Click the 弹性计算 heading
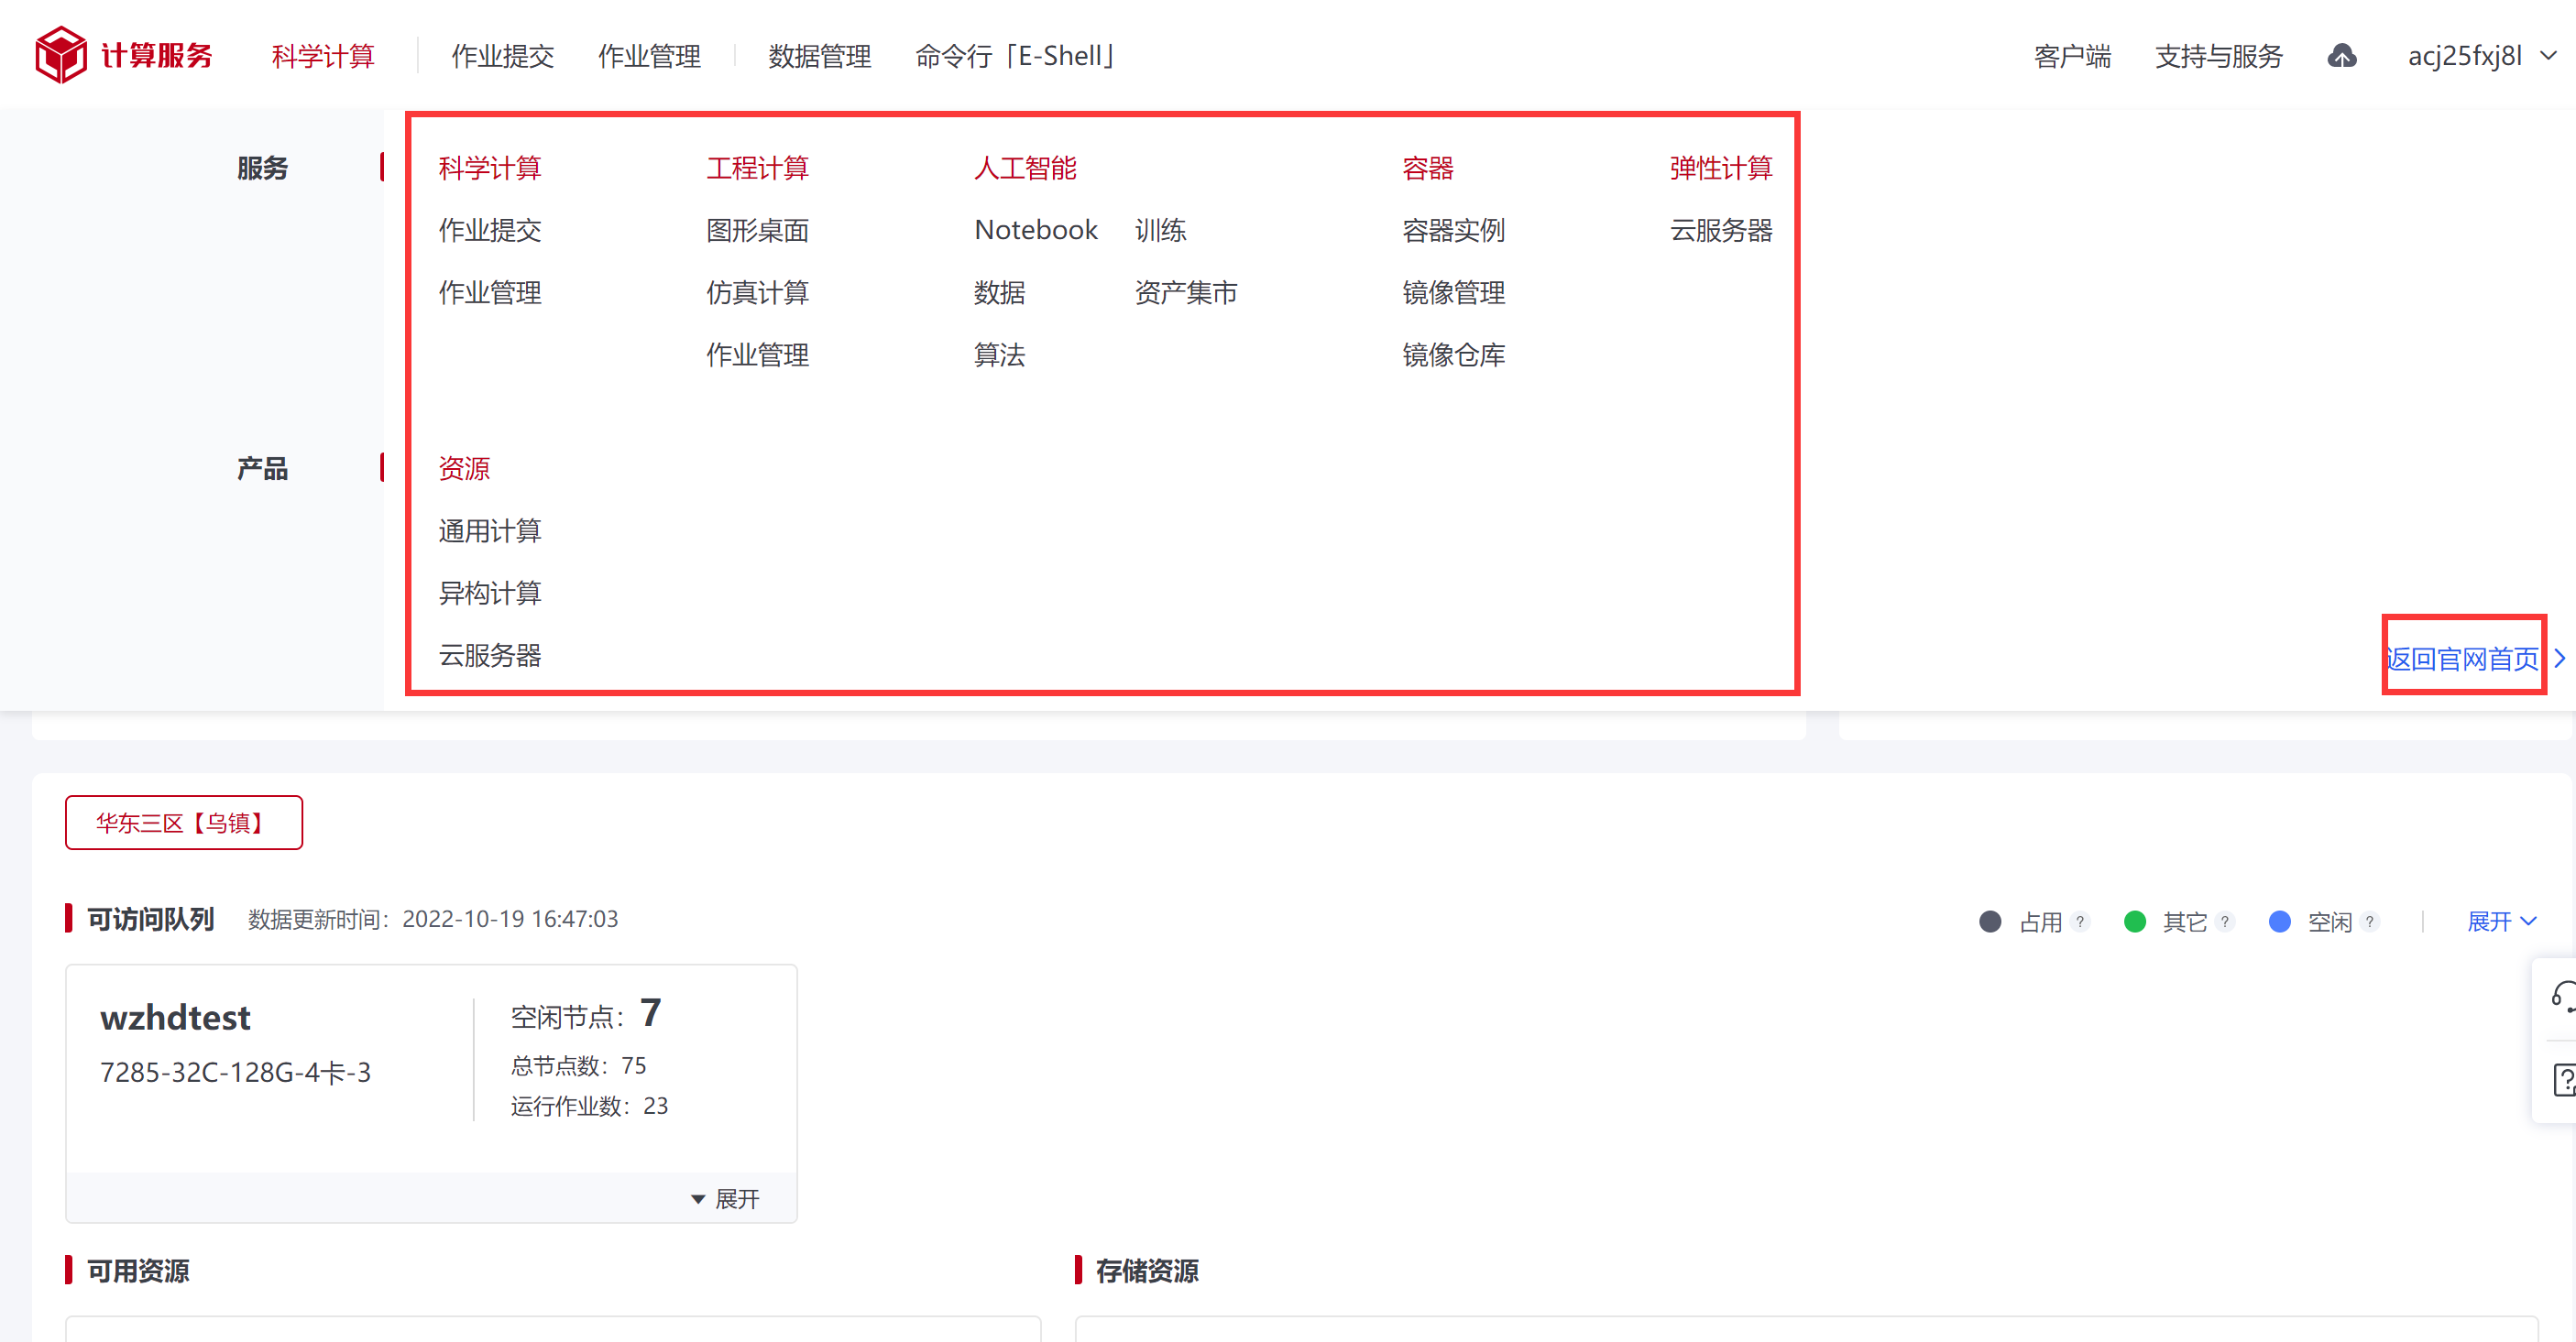 tap(1721, 167)
